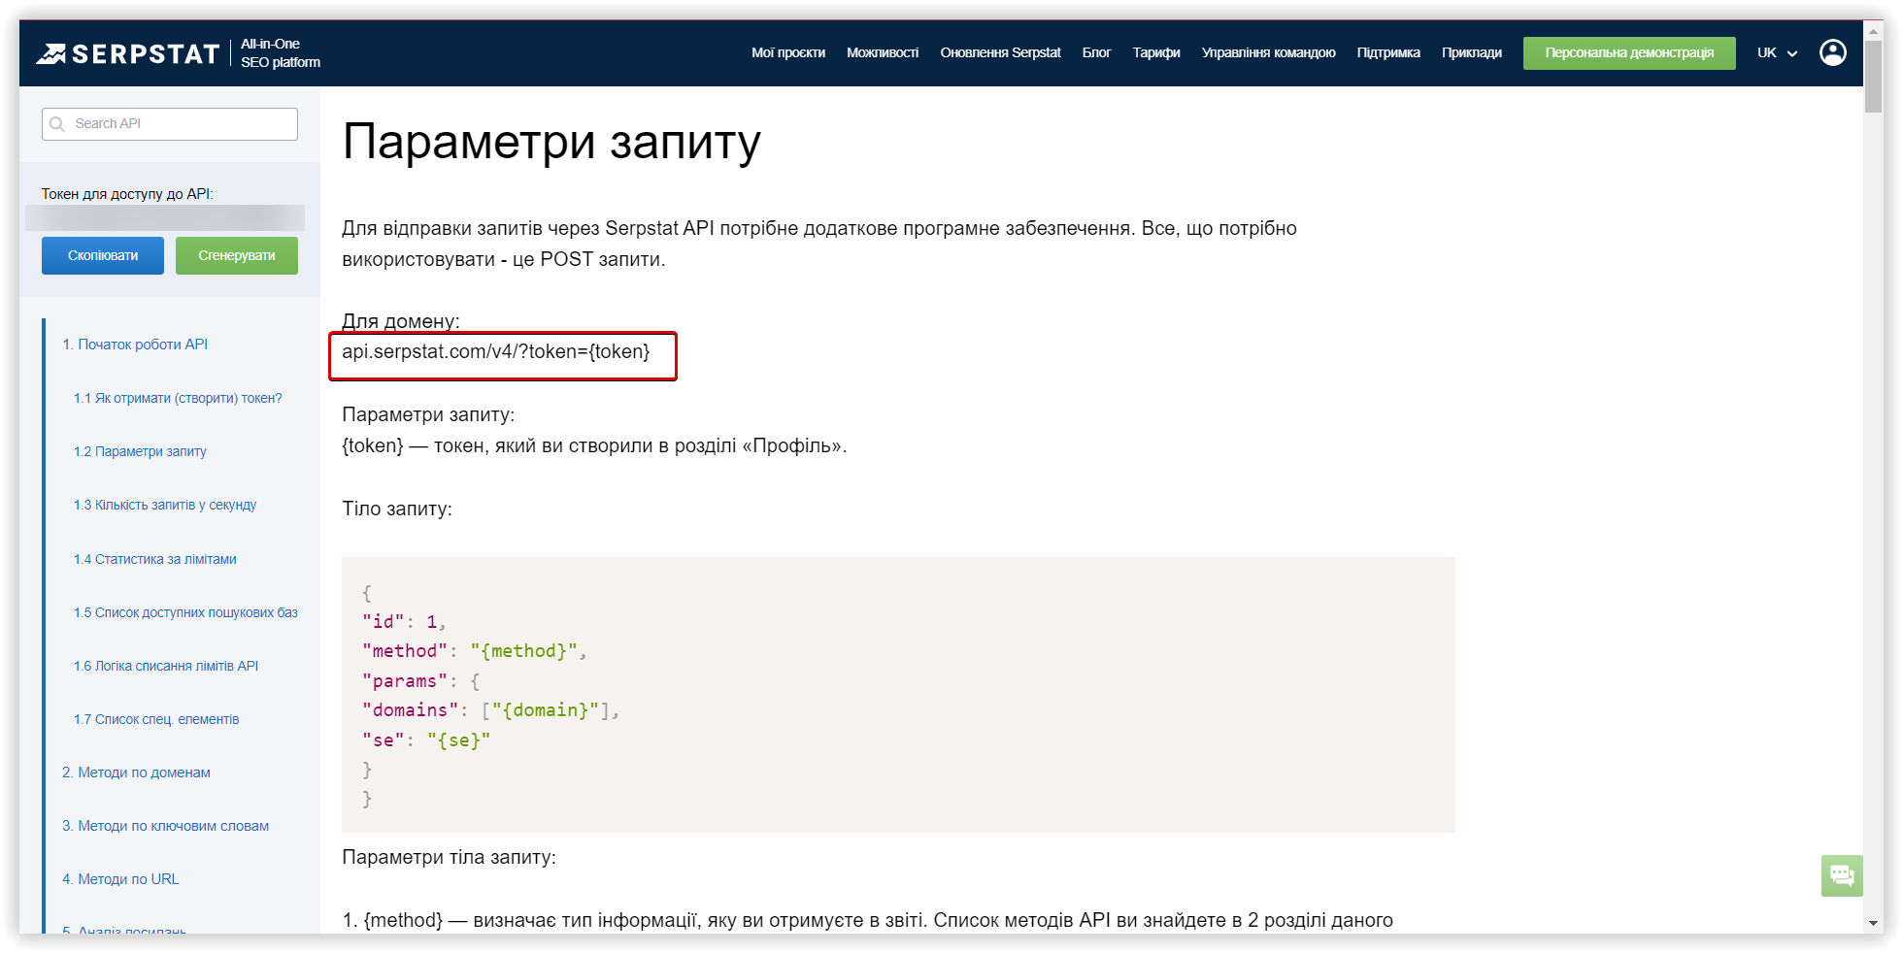Go to the Блог menu item

click(1096, 53)
